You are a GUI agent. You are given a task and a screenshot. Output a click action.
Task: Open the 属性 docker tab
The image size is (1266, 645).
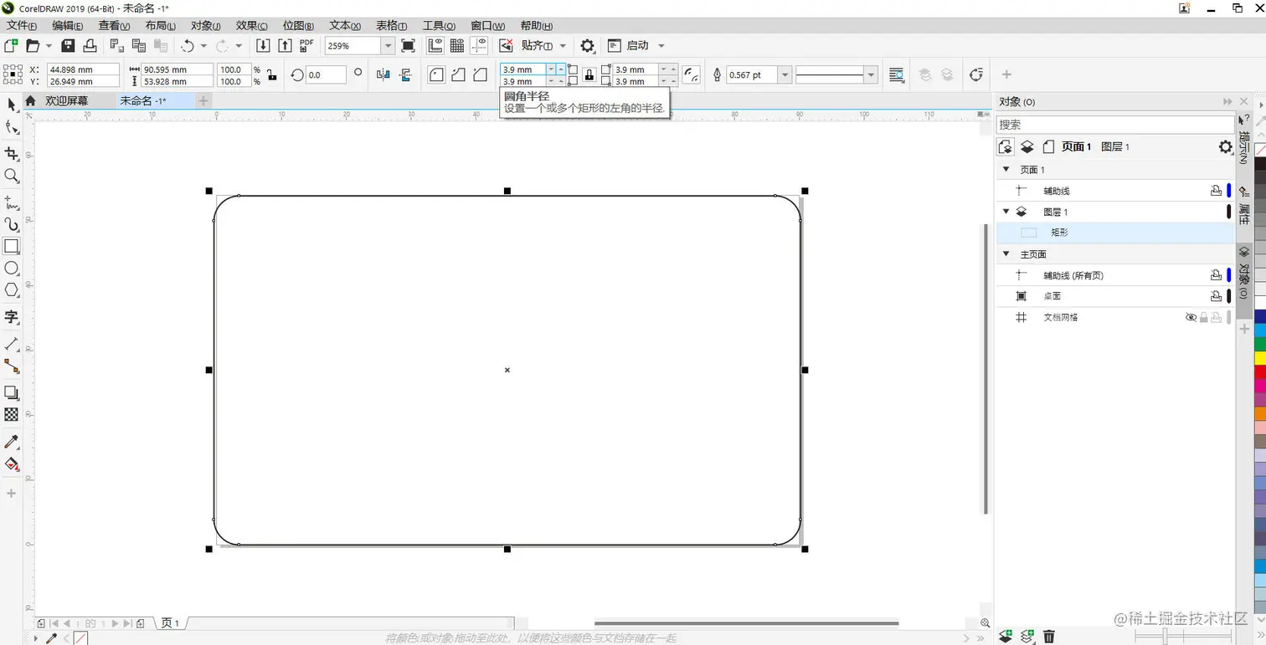[x=1244, y=206]
